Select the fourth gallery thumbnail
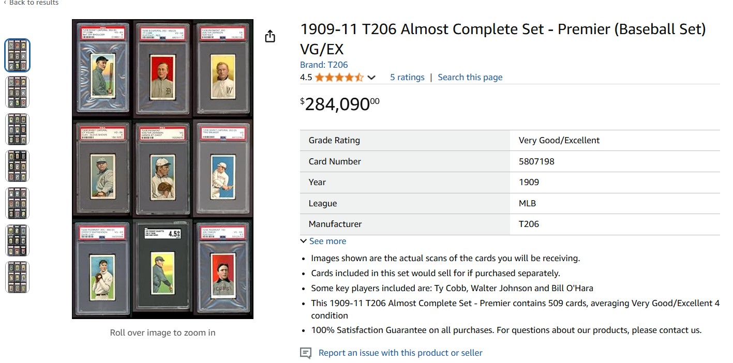The height and width of the screenshot is (363, 733). [x=18, y=166]
